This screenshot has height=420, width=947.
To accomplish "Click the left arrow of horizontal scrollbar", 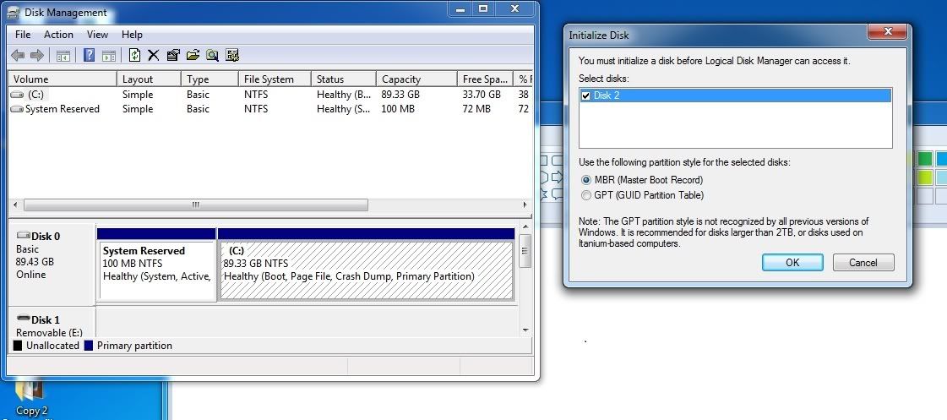I will (x=15, y=205).
